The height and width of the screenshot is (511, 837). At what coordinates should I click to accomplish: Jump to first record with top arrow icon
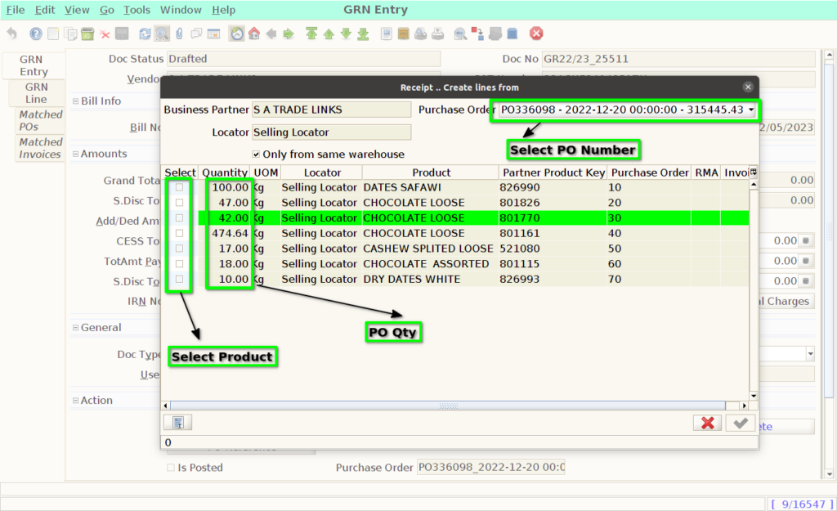311,34
